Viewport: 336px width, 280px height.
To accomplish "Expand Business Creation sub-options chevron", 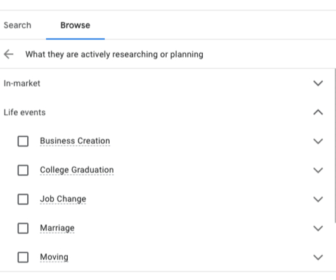I will click(x=318, y=141).
